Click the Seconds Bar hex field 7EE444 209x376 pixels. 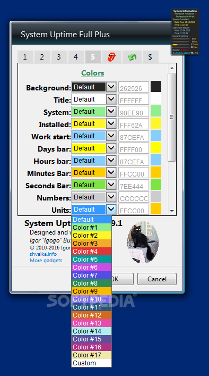(134, 185)
